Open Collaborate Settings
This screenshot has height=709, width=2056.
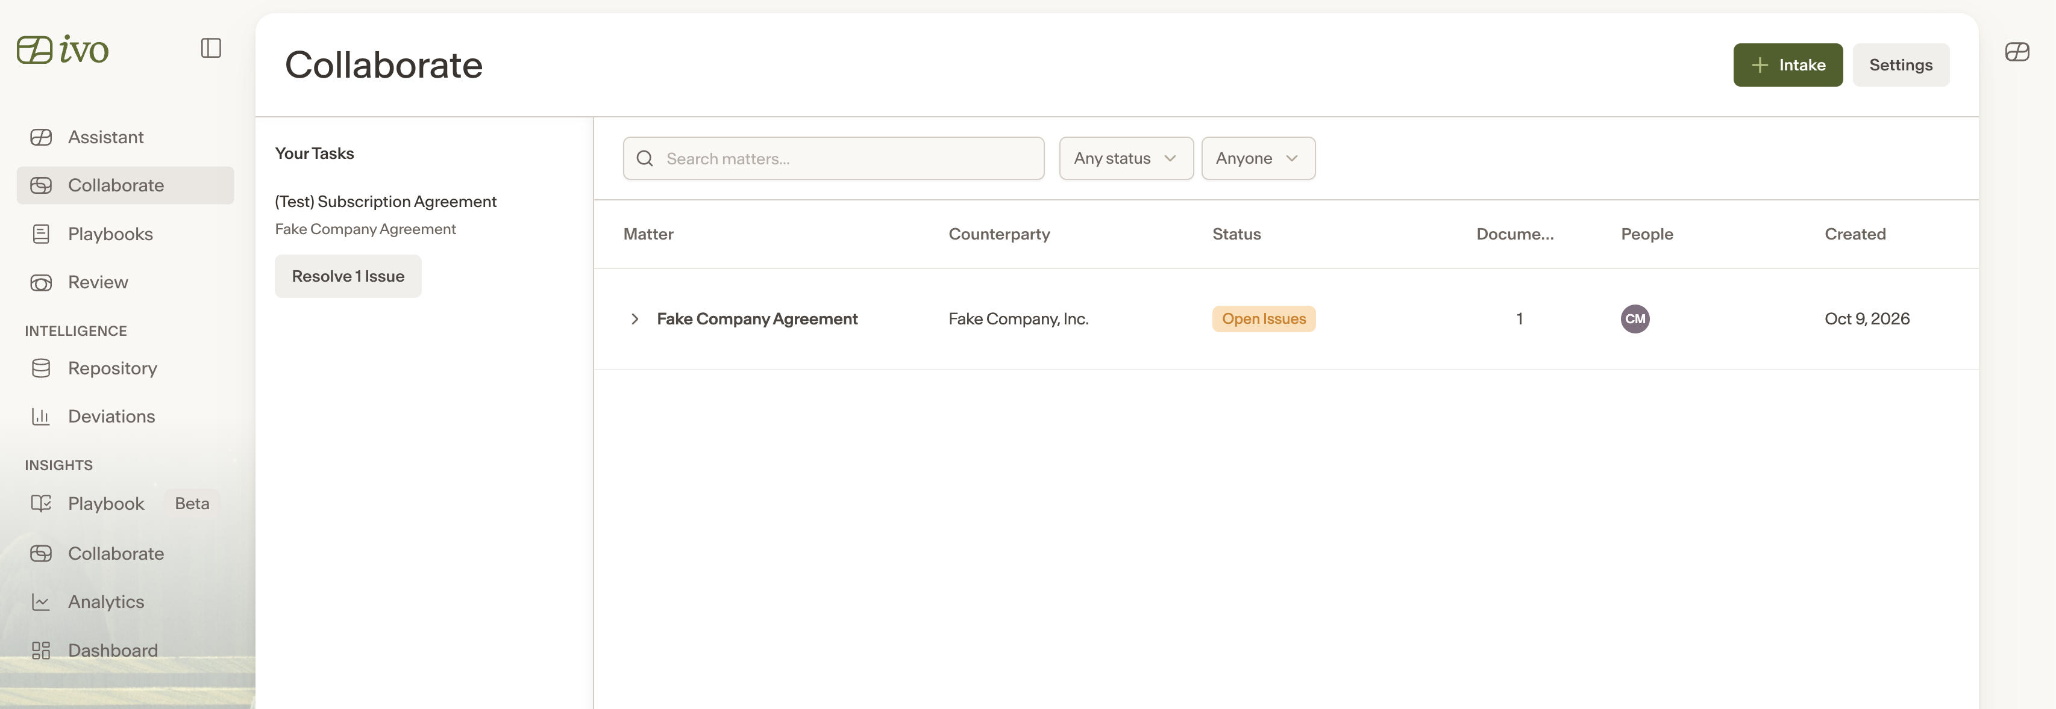click(x=1901, y=66)
